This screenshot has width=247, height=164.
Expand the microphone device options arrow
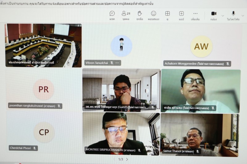pyautogui.click(x=243, y=15)
